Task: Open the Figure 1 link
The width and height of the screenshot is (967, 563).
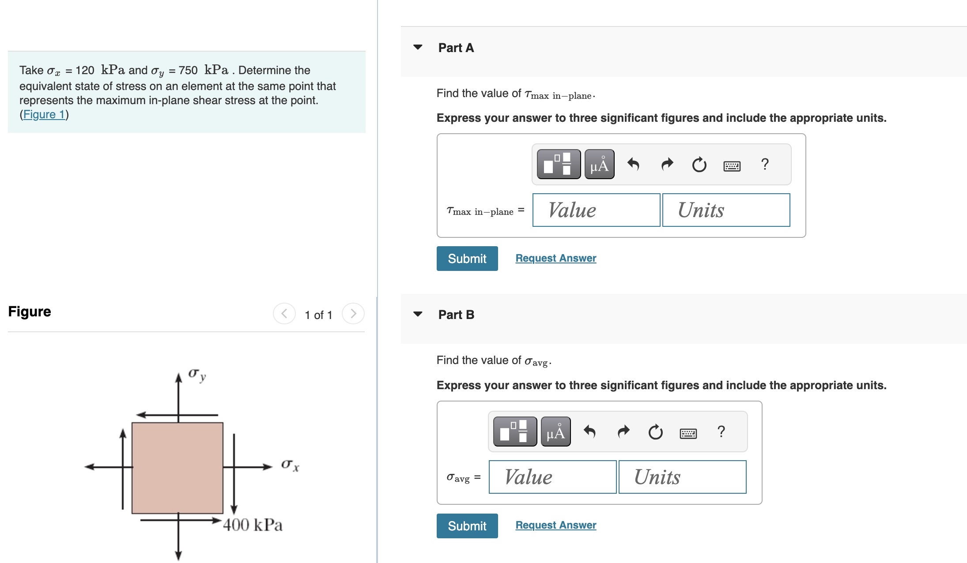Action: click(44, 114)
